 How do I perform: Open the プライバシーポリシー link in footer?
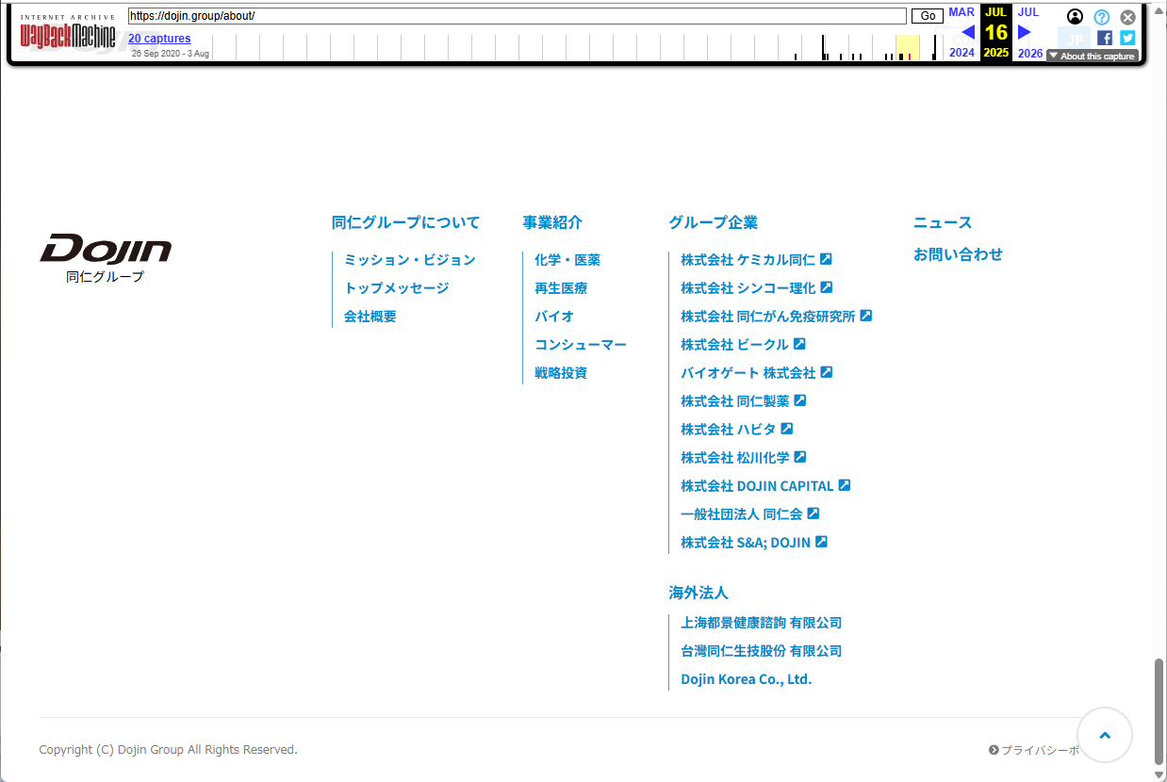pyautogui.click(x=1033, y=750)
